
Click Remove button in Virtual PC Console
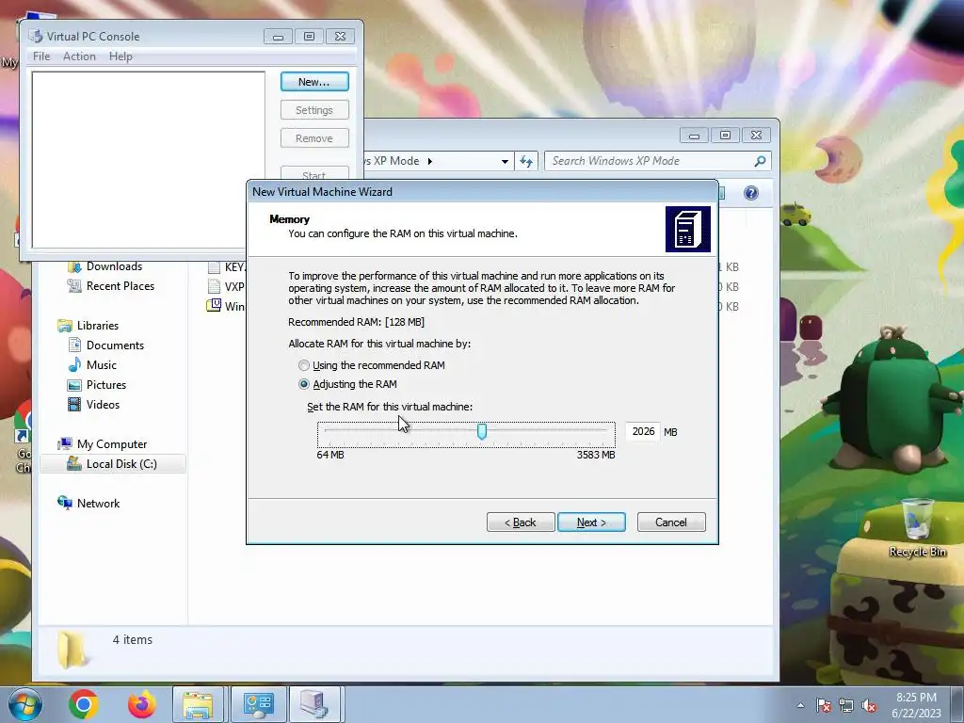(314, 138)
